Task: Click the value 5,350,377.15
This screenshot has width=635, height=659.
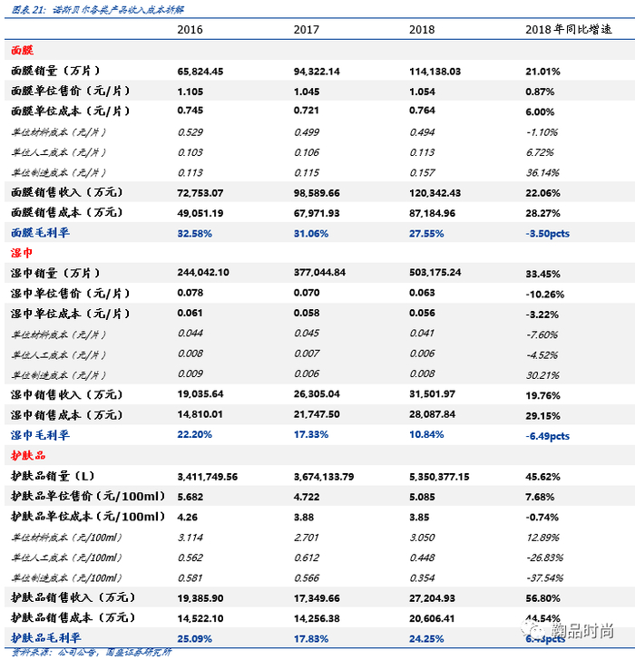Action: [439, 477]
